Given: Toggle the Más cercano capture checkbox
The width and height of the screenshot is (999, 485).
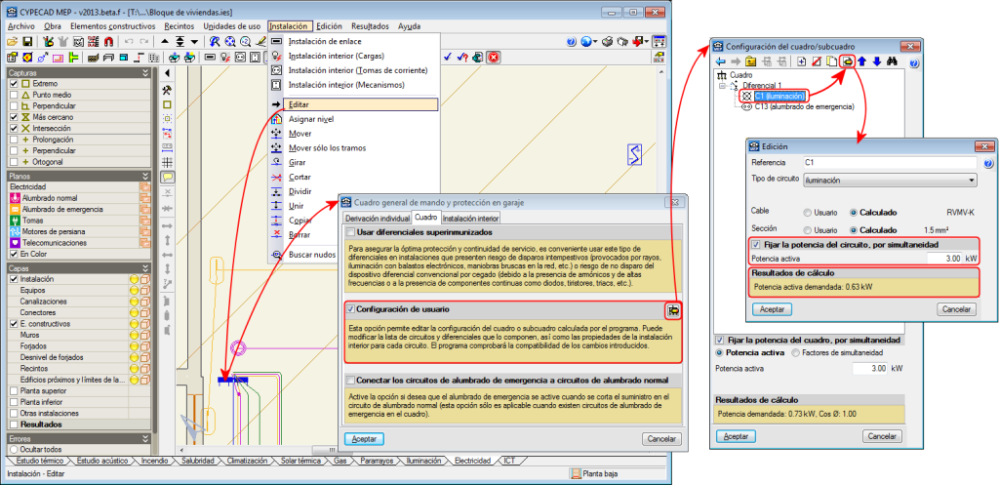Looking at the screenshot, I should (14, 117).
